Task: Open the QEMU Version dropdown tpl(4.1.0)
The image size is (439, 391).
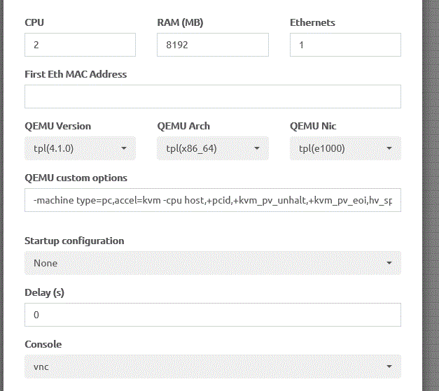Action: pyautogui.click(x=80, y=148)
